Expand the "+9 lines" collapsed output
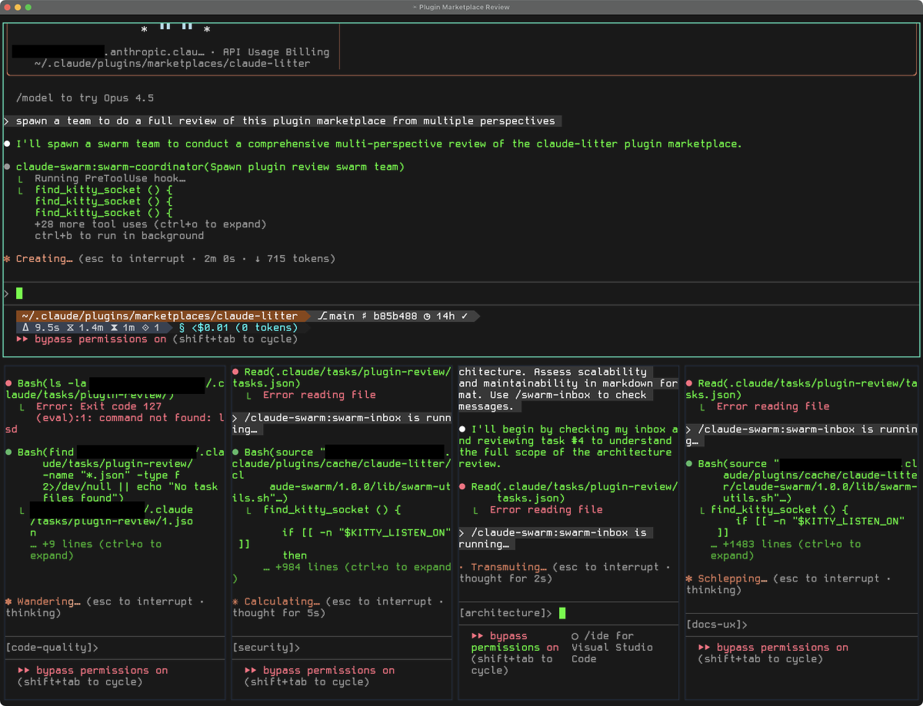The width and height of the screenshot is (923, 706). point(96,549)
